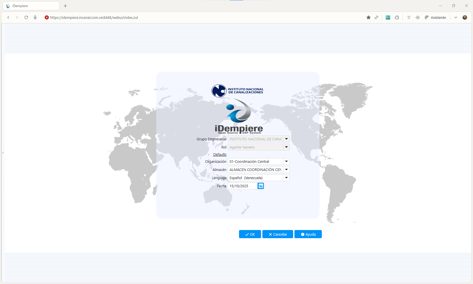Image resolution: width=473 pixels, height=284 pixels.
Task: Open the browser extensions puzzle icon
Action: pos(397,17)
